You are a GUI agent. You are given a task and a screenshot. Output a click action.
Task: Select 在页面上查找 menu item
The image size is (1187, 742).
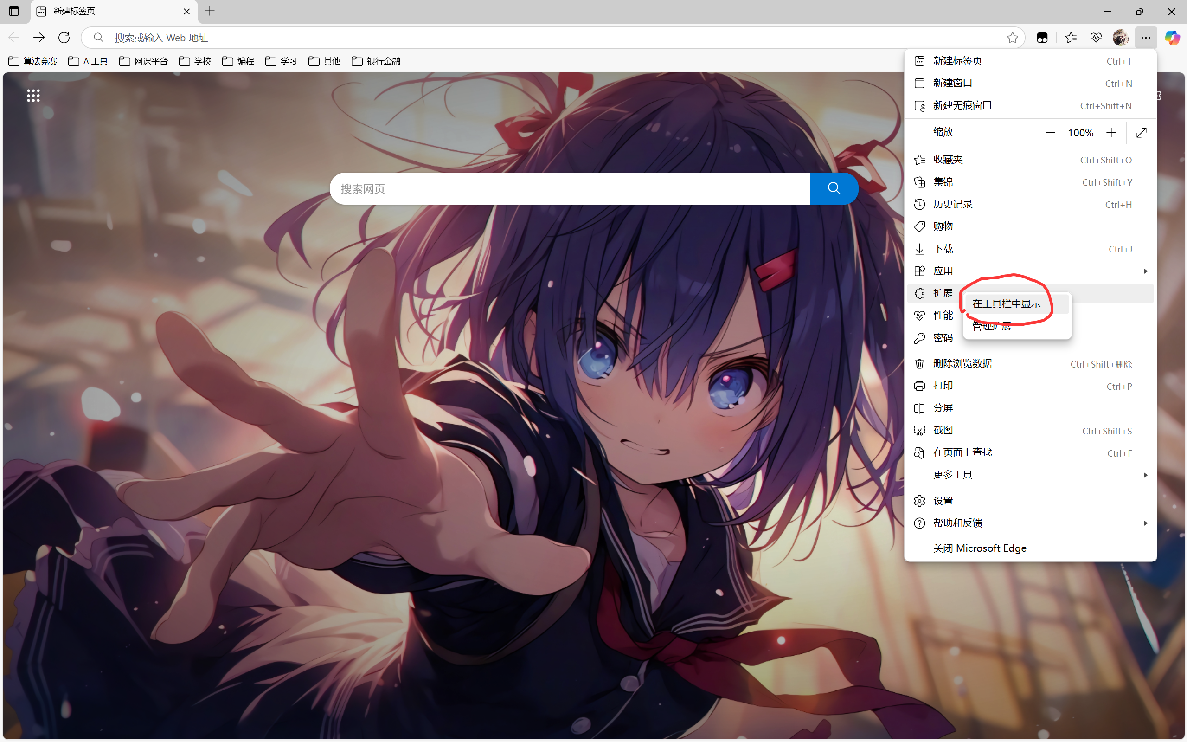[1030, 452]
